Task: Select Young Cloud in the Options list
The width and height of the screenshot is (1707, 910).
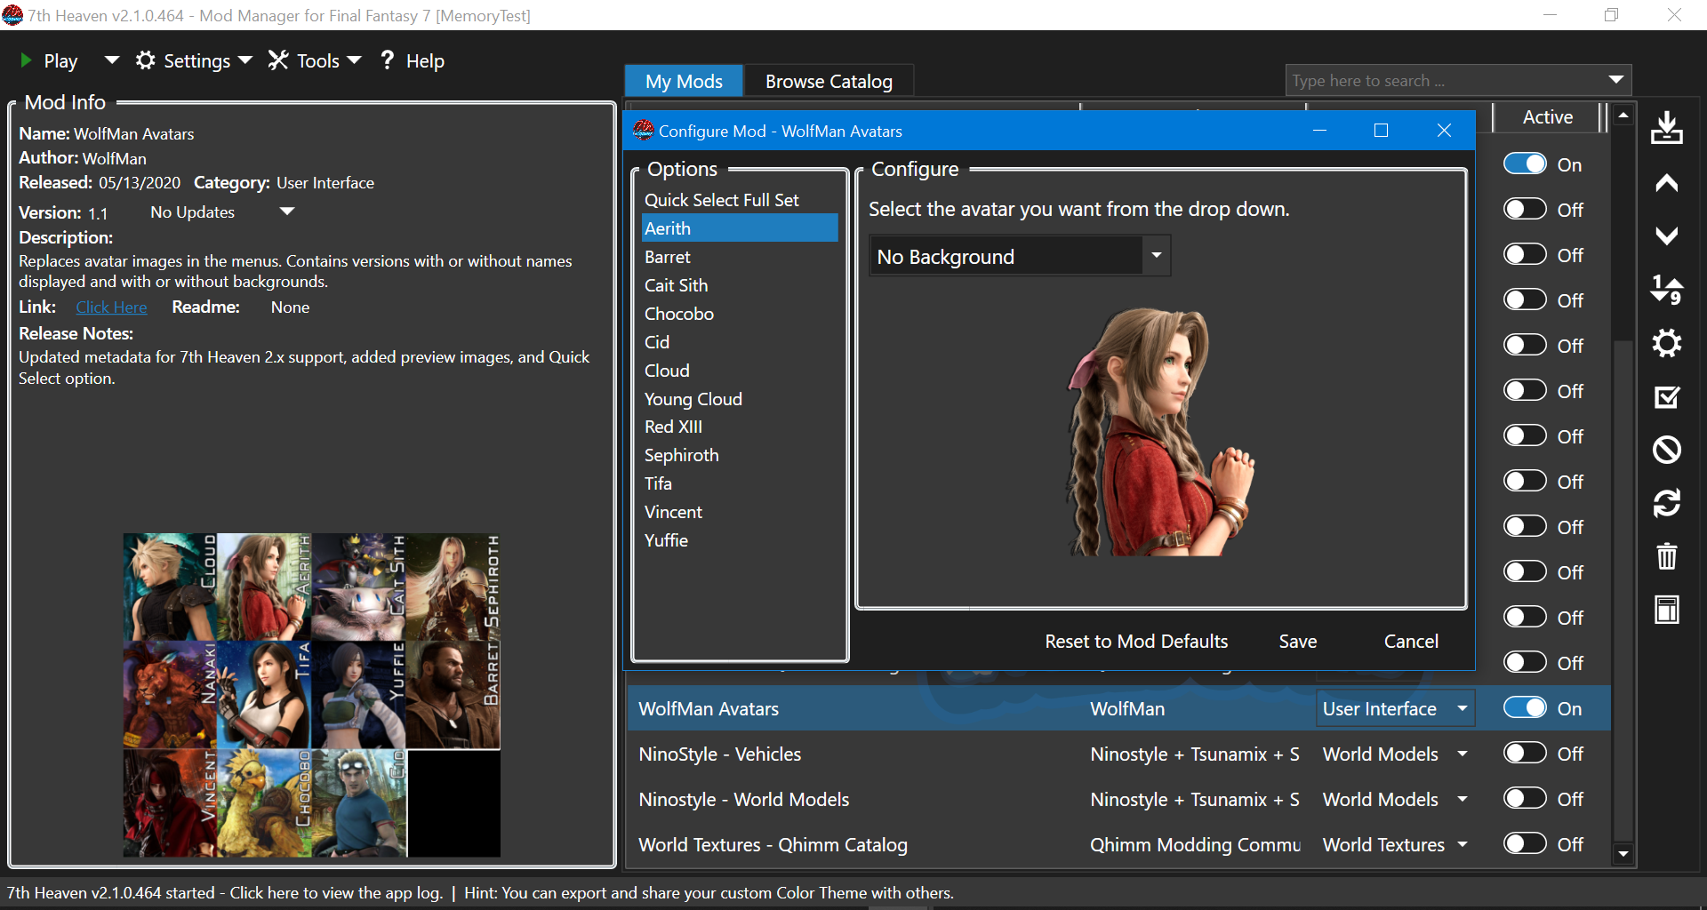Action: coord(740,399)
